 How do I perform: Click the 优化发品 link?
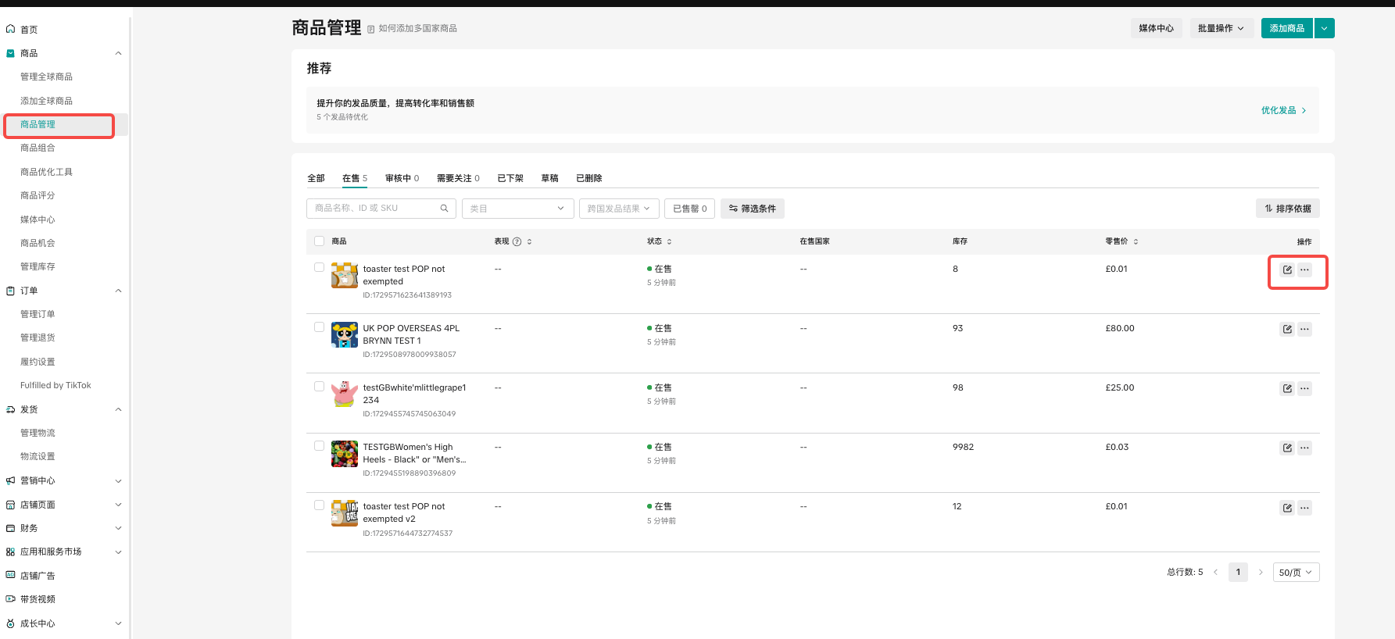[x=1282, y=110]
